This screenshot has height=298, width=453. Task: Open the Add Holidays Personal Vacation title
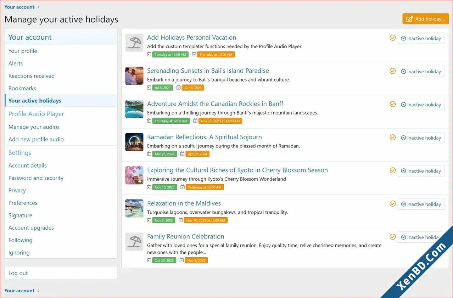(x=191, y=38)
